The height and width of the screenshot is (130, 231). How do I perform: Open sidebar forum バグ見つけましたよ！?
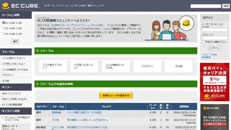point(14,64)
